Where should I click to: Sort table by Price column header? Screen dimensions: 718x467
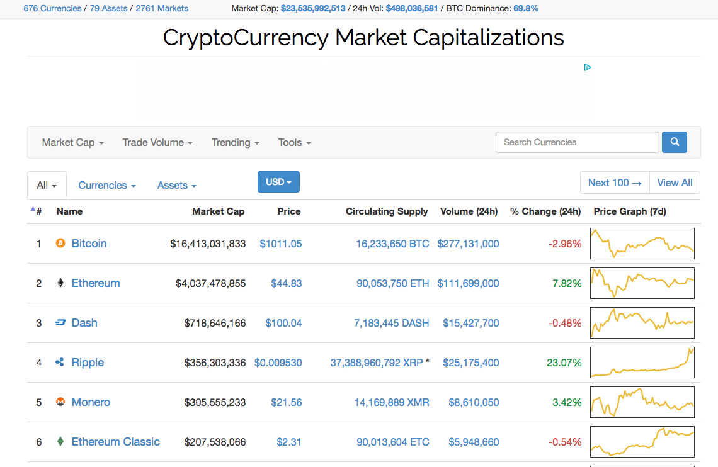coord(289,211)
